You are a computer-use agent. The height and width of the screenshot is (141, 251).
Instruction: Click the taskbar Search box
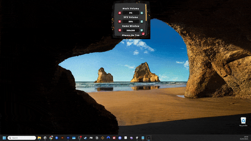[22, 138]
